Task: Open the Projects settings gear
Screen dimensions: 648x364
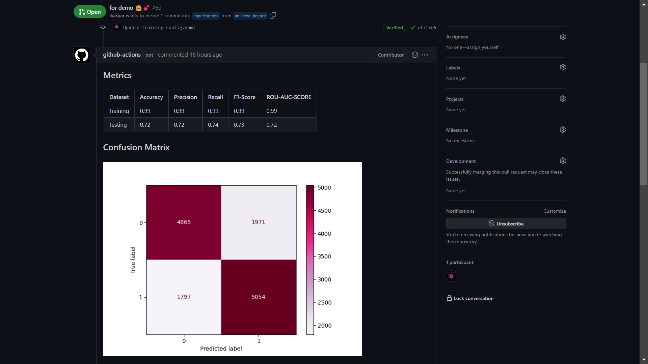Action: click(563, 98)
